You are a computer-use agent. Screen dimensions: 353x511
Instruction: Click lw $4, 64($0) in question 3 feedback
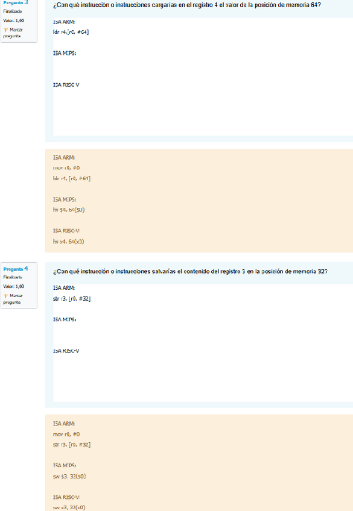(x=69, y=210)
